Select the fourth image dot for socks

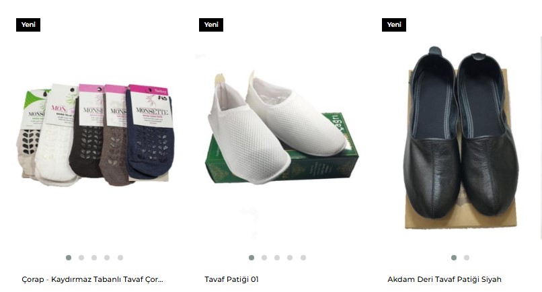point(107,258)
